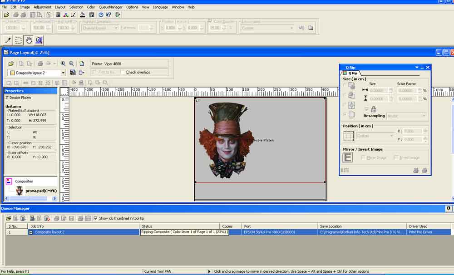Open the Selection menu
This screenshot has height=275, width=454.
tap(76, 7)
